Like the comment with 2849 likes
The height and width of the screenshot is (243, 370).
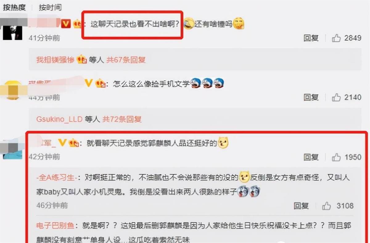click(x=336, y=38)
